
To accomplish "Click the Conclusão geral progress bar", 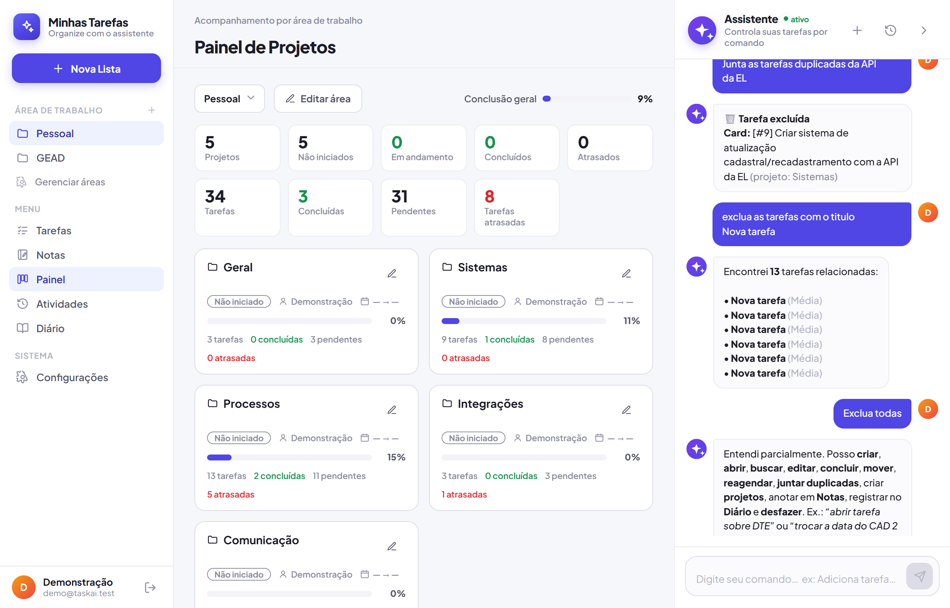I will (586, 99).
